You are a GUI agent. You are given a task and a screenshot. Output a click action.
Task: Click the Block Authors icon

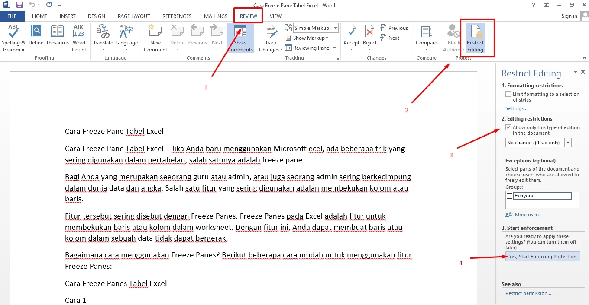click(x=453, y=32)
